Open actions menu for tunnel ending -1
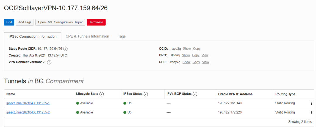The image size is (316, 127). pos(311,103)
